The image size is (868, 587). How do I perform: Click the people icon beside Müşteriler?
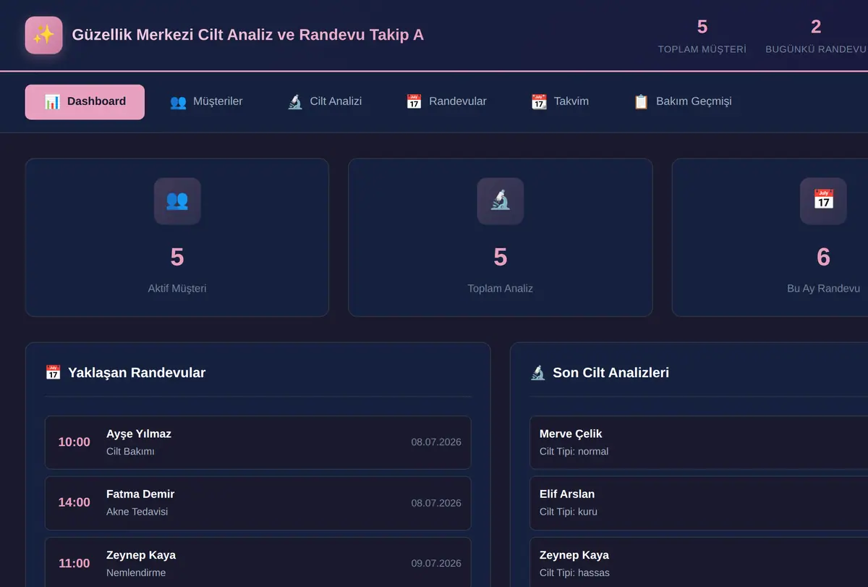178,102
